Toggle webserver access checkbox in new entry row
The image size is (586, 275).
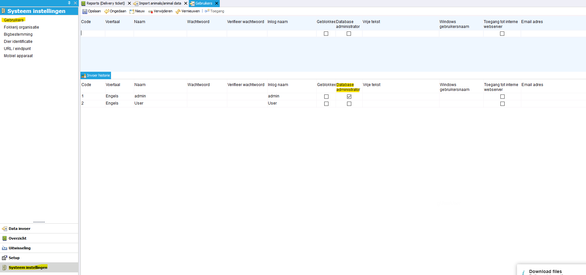tap(502, 34)
